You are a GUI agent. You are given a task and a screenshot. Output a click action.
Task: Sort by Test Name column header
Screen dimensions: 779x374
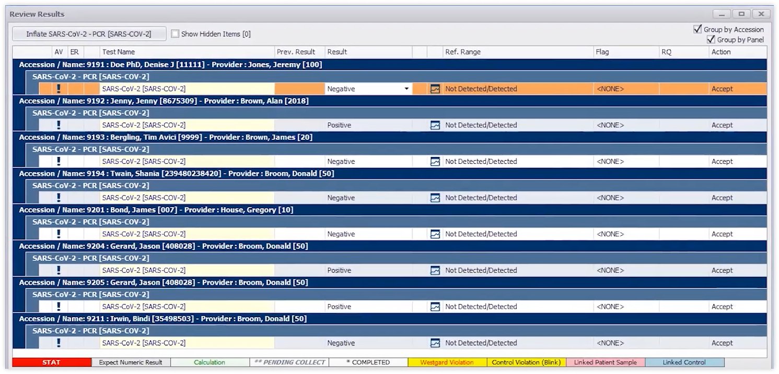119,52
